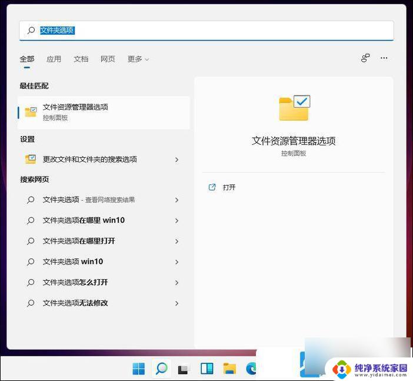Select the 网页 filter tab

click(108, 59)
